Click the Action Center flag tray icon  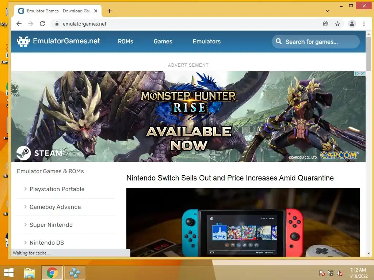(322, 273)
